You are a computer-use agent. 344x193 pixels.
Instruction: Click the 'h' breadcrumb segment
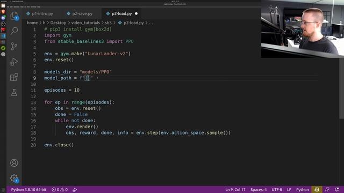pos(44,23)
